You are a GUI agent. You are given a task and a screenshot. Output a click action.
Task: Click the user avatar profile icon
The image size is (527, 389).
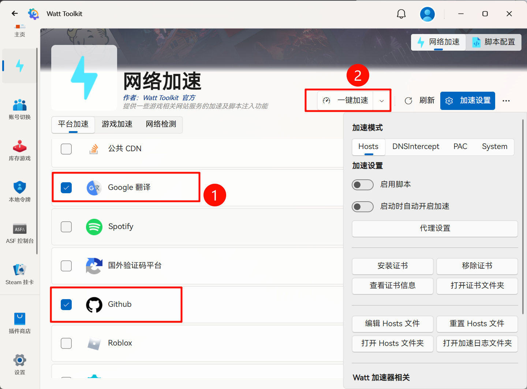coord(427,14)
